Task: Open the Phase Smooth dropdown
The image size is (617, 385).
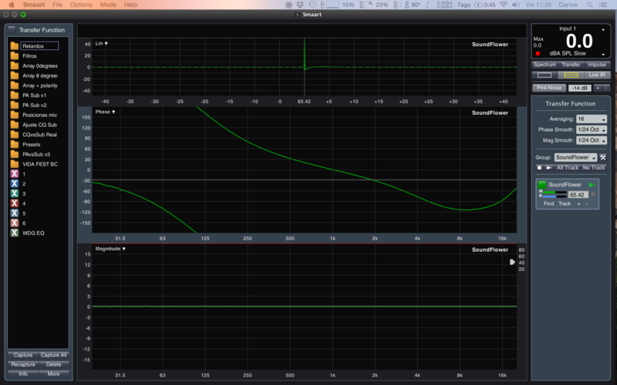Action: (591, 130)
